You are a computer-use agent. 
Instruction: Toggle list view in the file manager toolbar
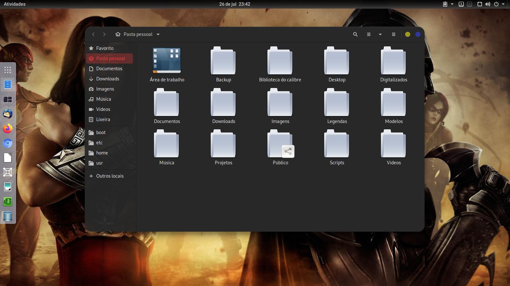point(368,34)
